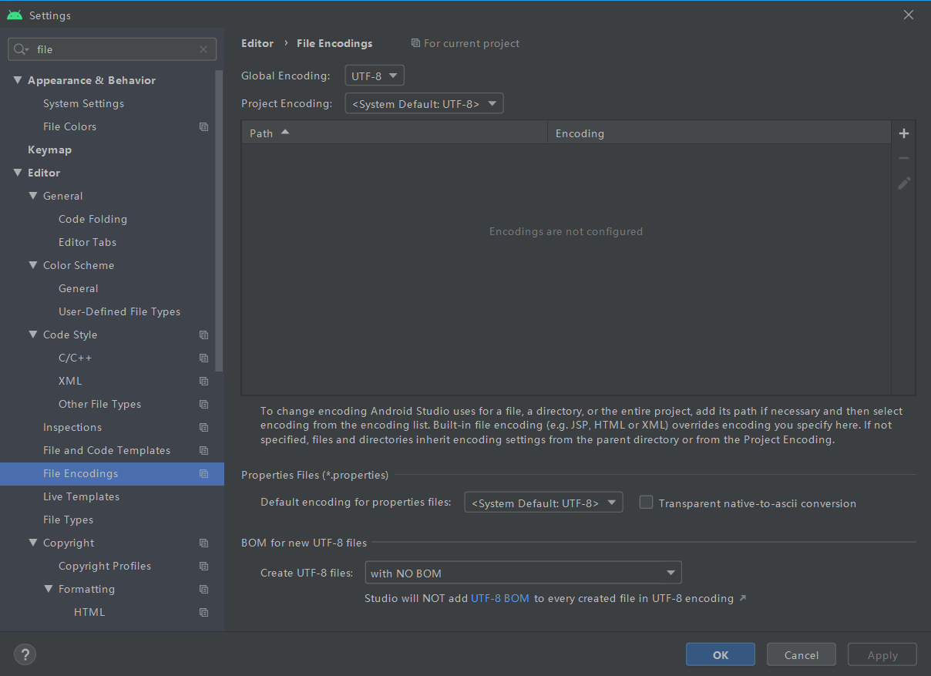Click the settings tree scrollbar

pyautogui.click(x=220, y=220)
